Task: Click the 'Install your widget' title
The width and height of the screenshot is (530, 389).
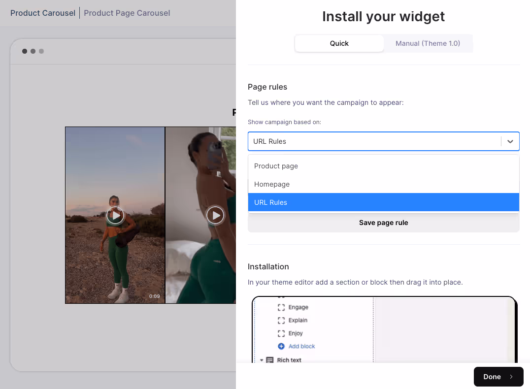Action: (383, 17)
